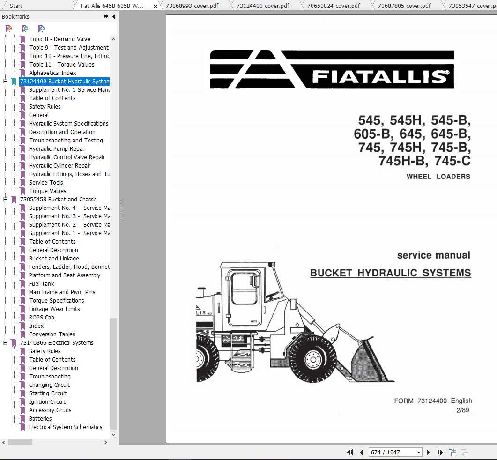Click the page view mode icon

coord(452,452)
